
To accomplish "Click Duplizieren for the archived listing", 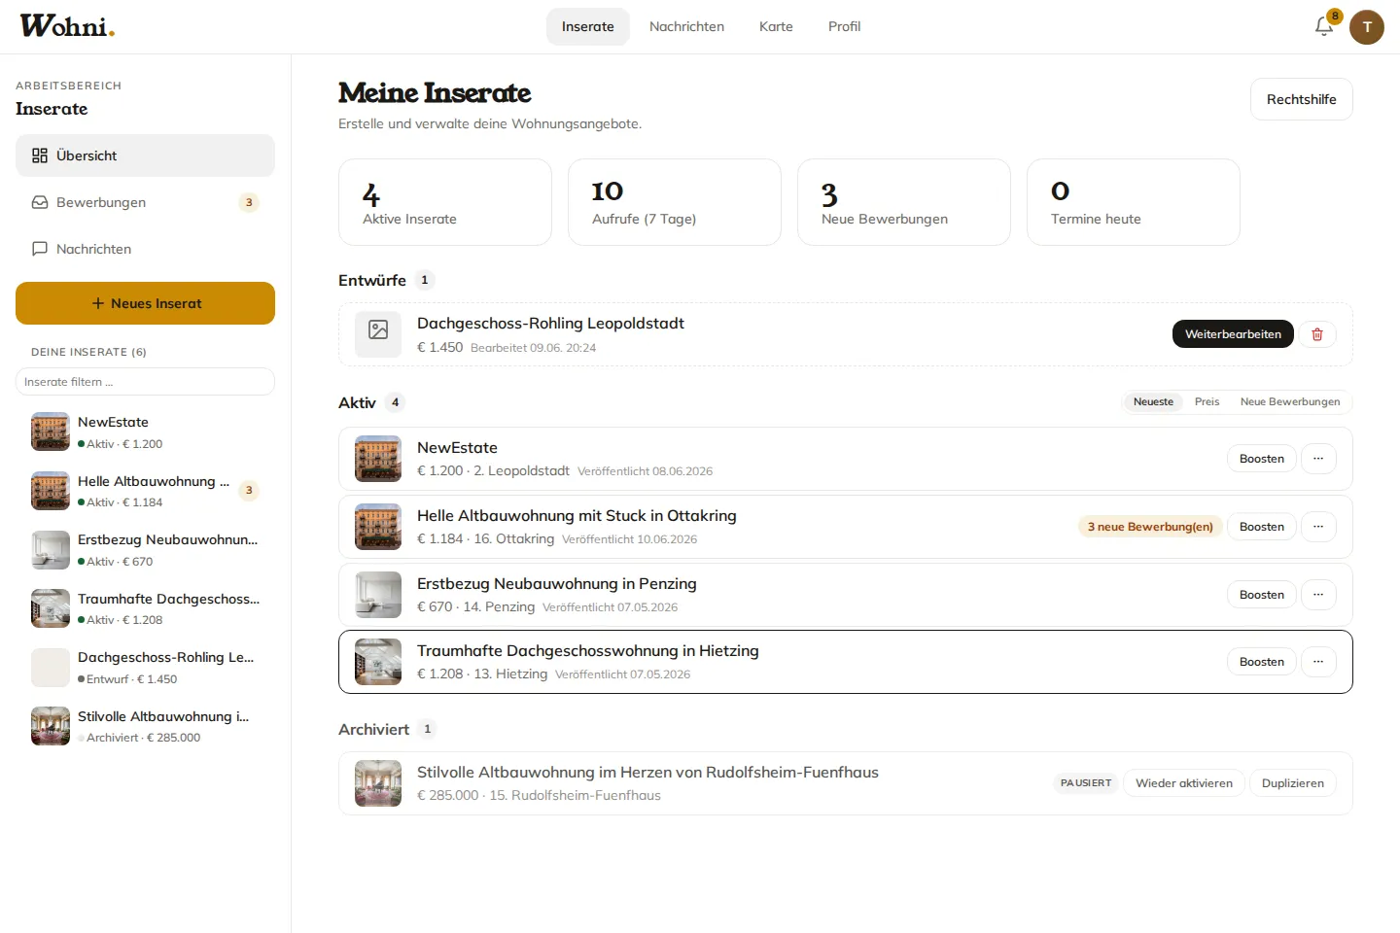I will pos(1293,783).
